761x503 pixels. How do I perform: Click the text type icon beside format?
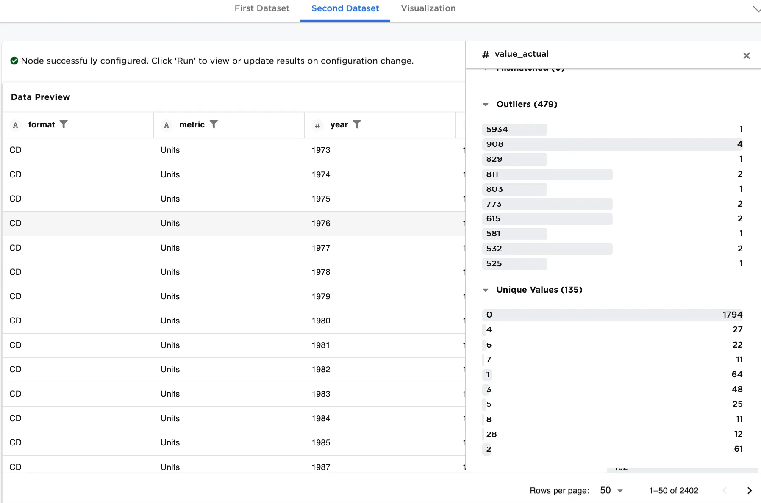[16, 125]
